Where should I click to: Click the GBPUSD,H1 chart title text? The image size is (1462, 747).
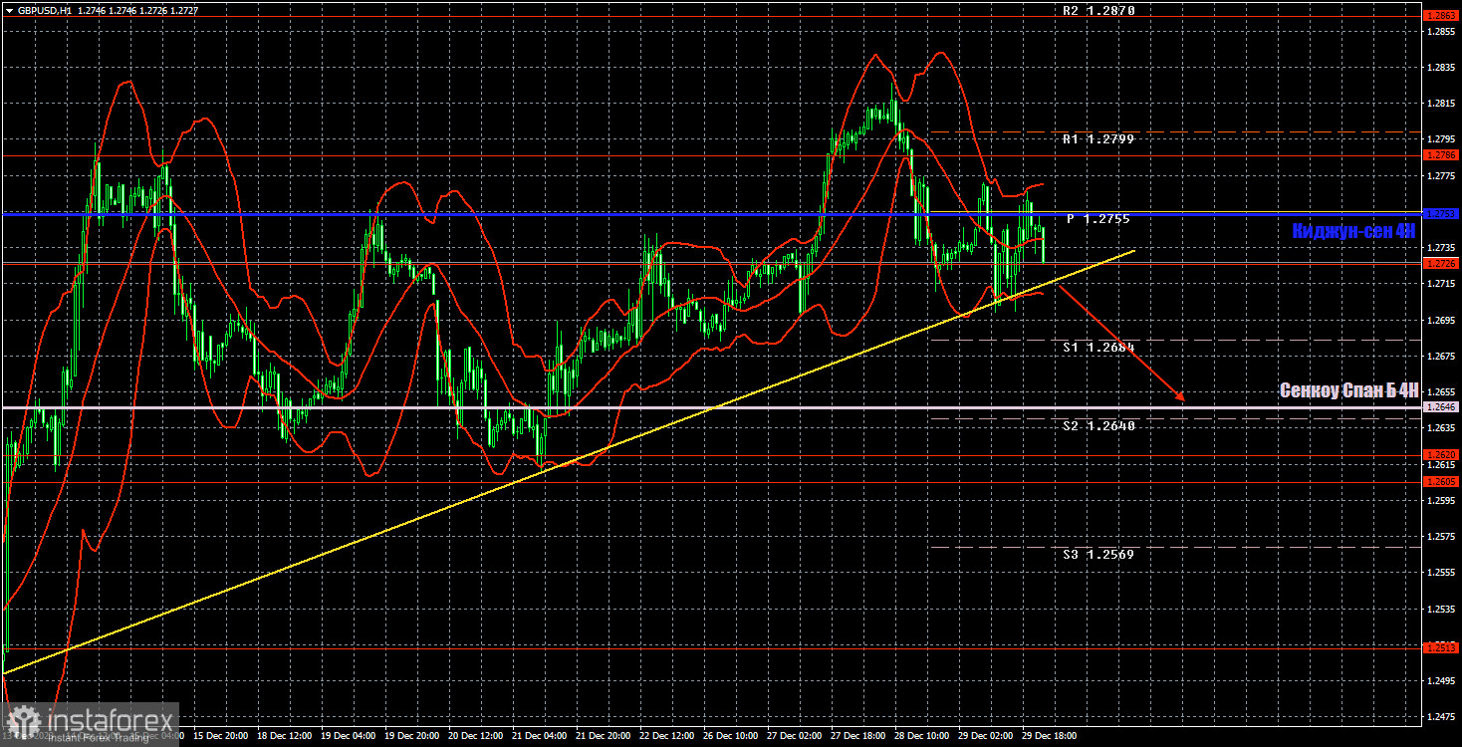click(47, 10)
